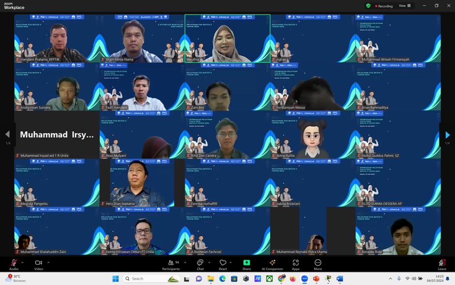455x285 pixels.
Task: Open the Apps icon in the toolbar
Action: (295, 263)
